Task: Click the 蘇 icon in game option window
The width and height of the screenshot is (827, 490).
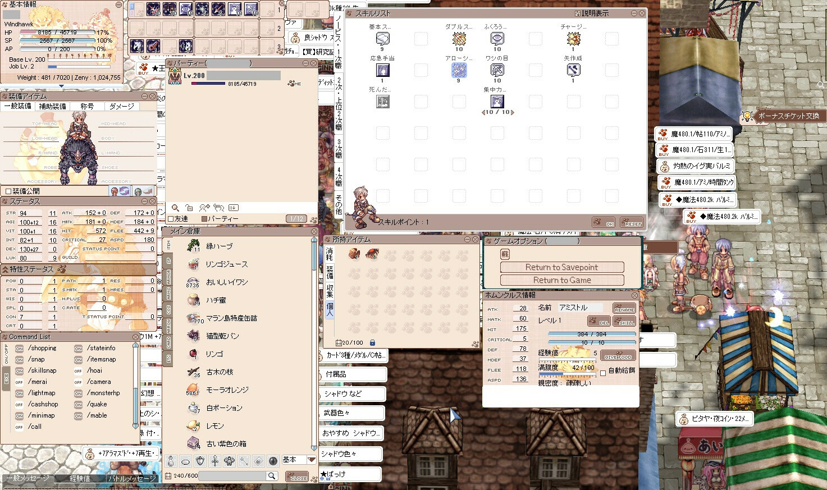Action: [505, 254]
